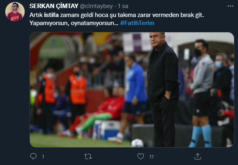Open Serkan Çimtay's profile avatar

coord(15,12)
